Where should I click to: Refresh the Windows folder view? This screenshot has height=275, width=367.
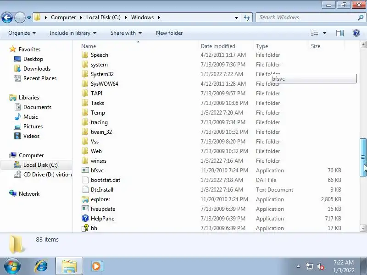pyautogui.click(x=247, y=17)
